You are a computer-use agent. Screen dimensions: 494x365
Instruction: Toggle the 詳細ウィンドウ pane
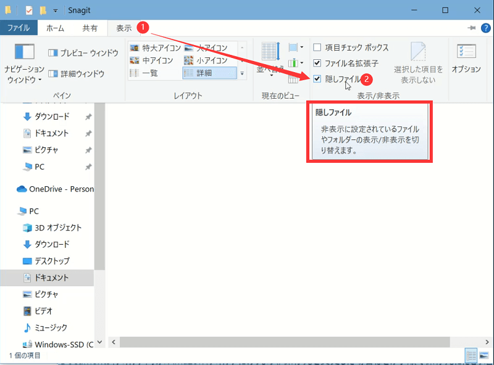point(76,73)
